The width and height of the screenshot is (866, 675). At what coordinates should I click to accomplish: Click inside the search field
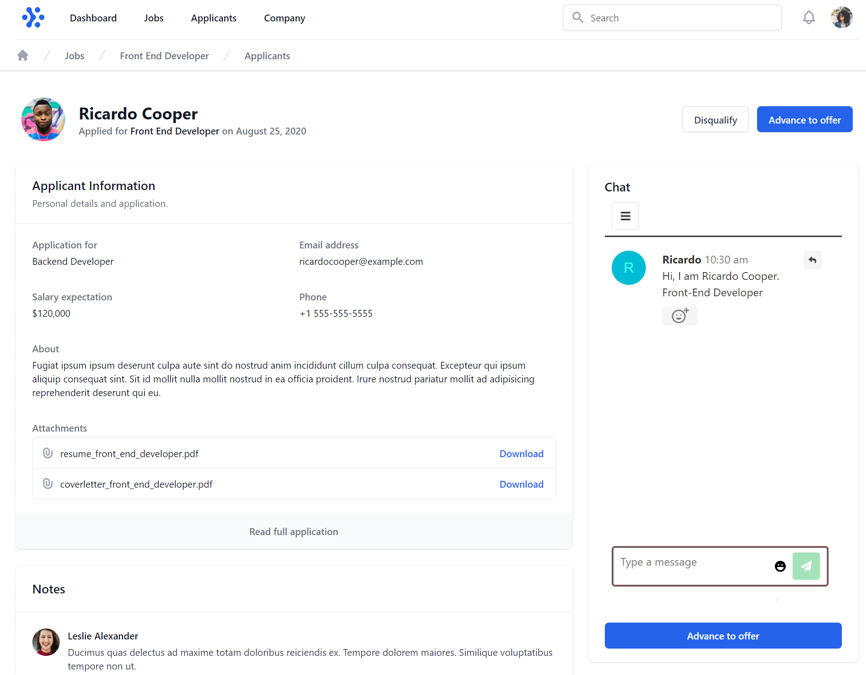point(670,17)
